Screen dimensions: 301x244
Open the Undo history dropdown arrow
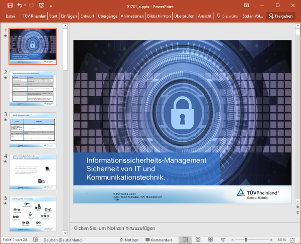26,5
